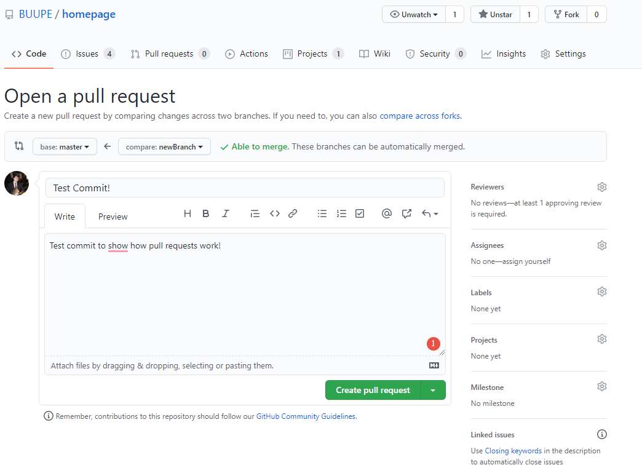Screen dimensions: 642x465
Task: Click the compare across forks link
Action: click(x=419, y=116)
